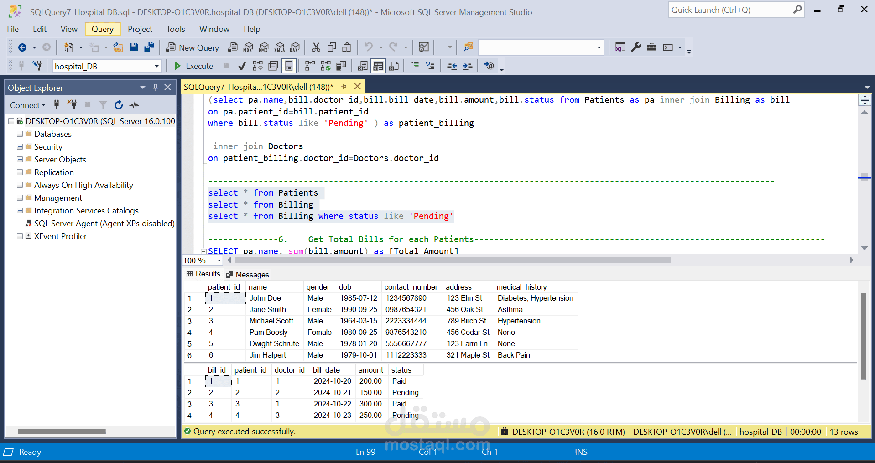Click the Navigate Backward arrow icon
The width and height of the screenshot is (875, 463).
point(22,47)
